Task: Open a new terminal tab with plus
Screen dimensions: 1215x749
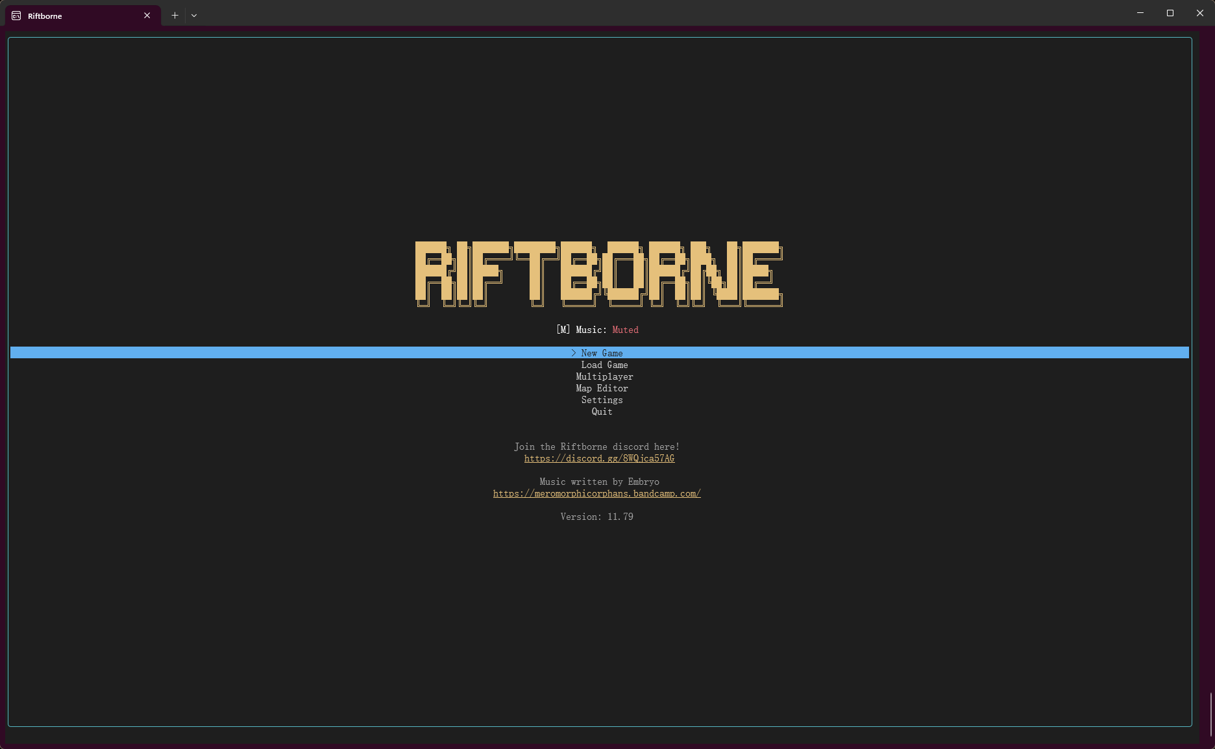Action: click(175, 15)
